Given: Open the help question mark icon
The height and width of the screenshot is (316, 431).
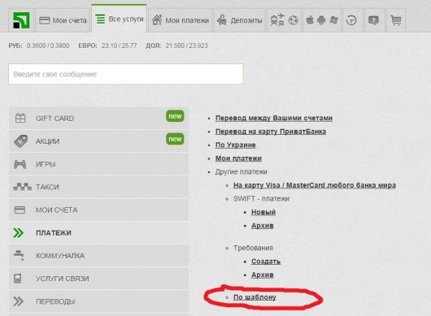Looking at the screenshot, I should (x=373, y=20).
